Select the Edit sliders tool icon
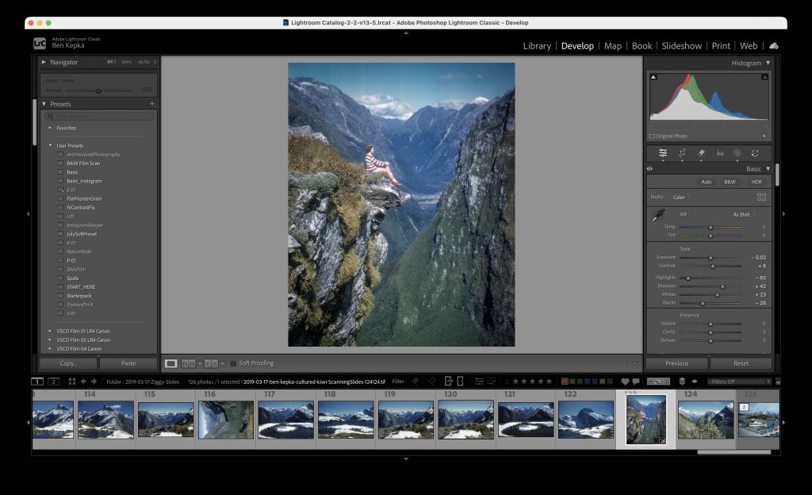 [663, 153]
